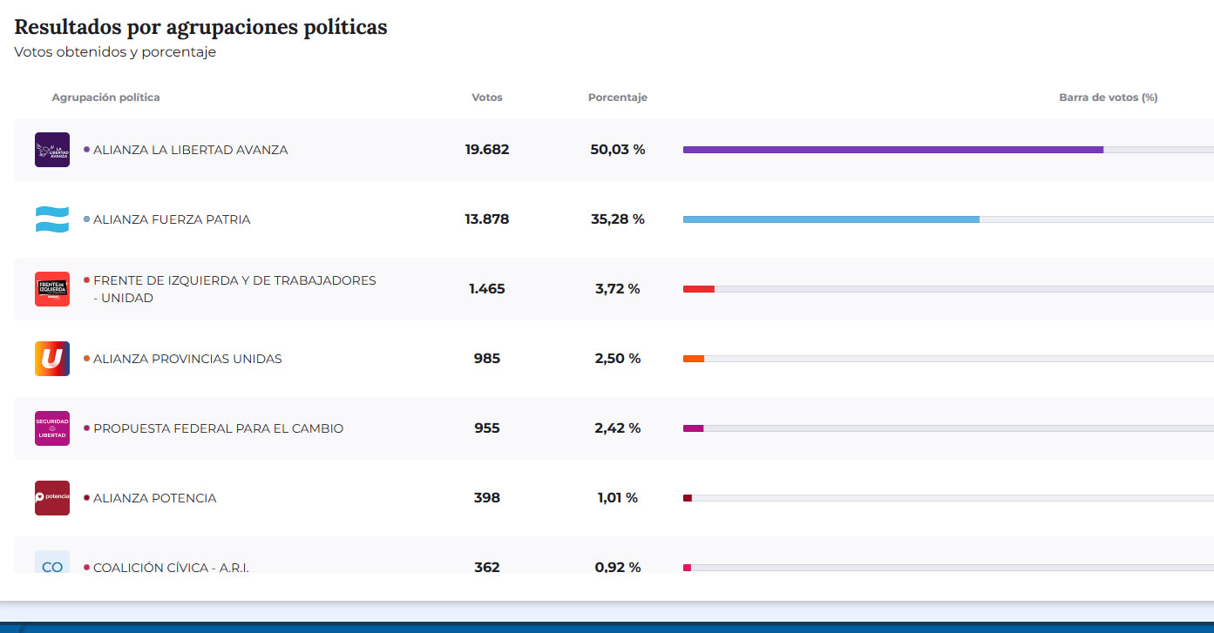
Task: Click the light blue Fuerza Patria vote bar
Action: tap(831, 219)
